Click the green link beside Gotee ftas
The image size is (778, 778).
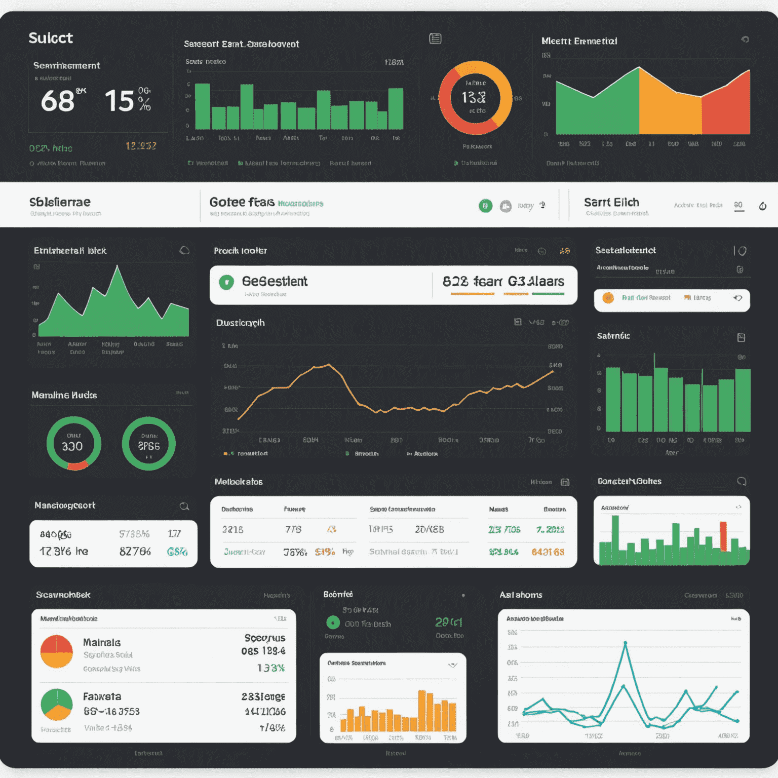click(x=300, y=204)
